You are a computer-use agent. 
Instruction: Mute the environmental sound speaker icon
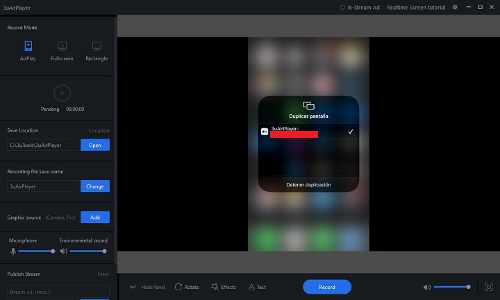tap(64, 252)
